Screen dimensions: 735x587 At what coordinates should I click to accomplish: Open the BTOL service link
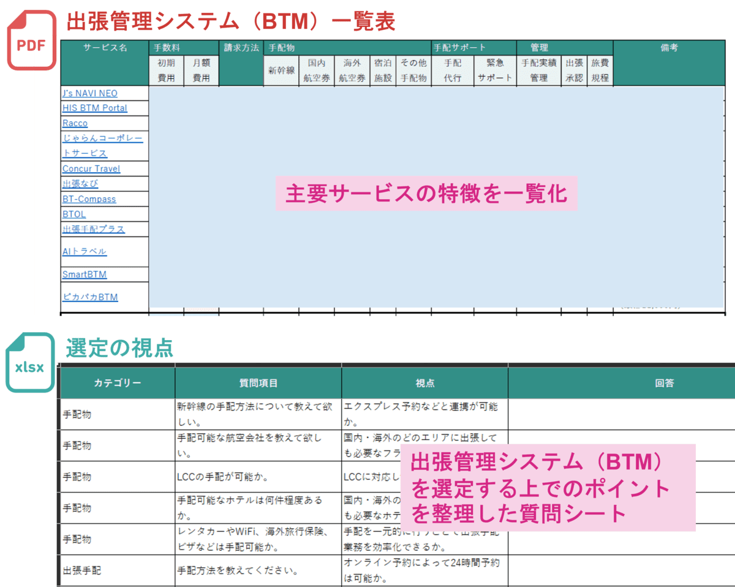[x=74, y=214]
